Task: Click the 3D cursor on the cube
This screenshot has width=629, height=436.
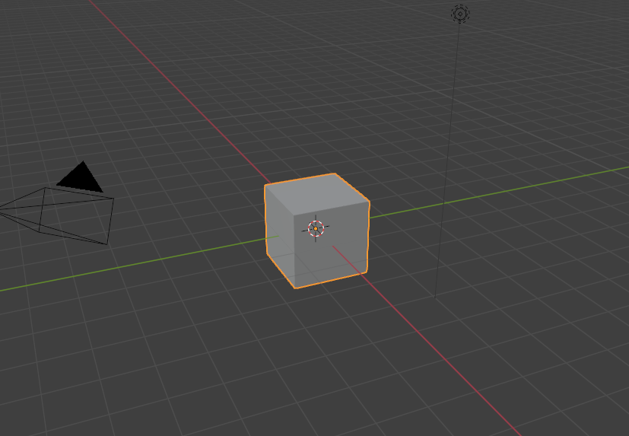Action: pos(316,228)
